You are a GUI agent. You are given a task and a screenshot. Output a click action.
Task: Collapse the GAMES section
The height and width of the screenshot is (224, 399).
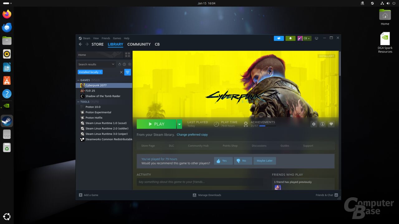(79, 80)
